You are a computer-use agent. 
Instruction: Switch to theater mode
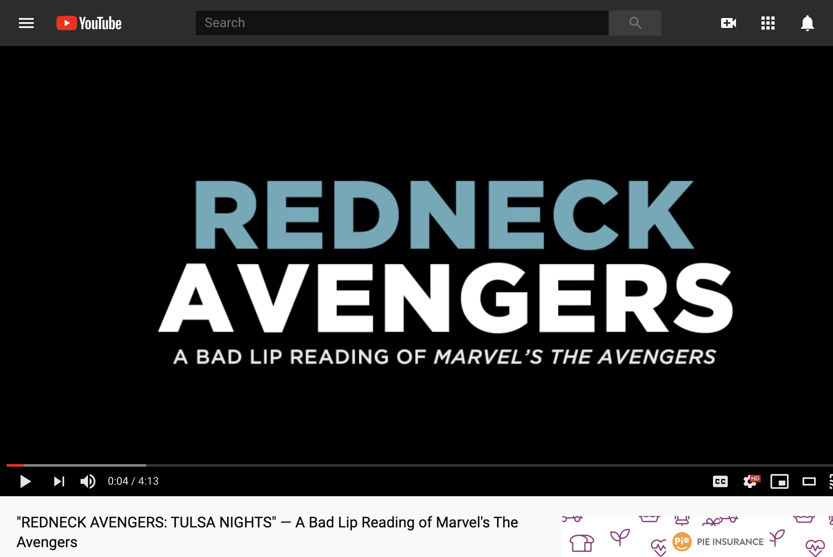pyautogui.click(x=809, y=481)
